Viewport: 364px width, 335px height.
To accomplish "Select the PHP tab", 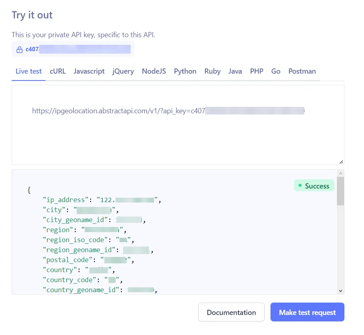I will pos(257,71).
